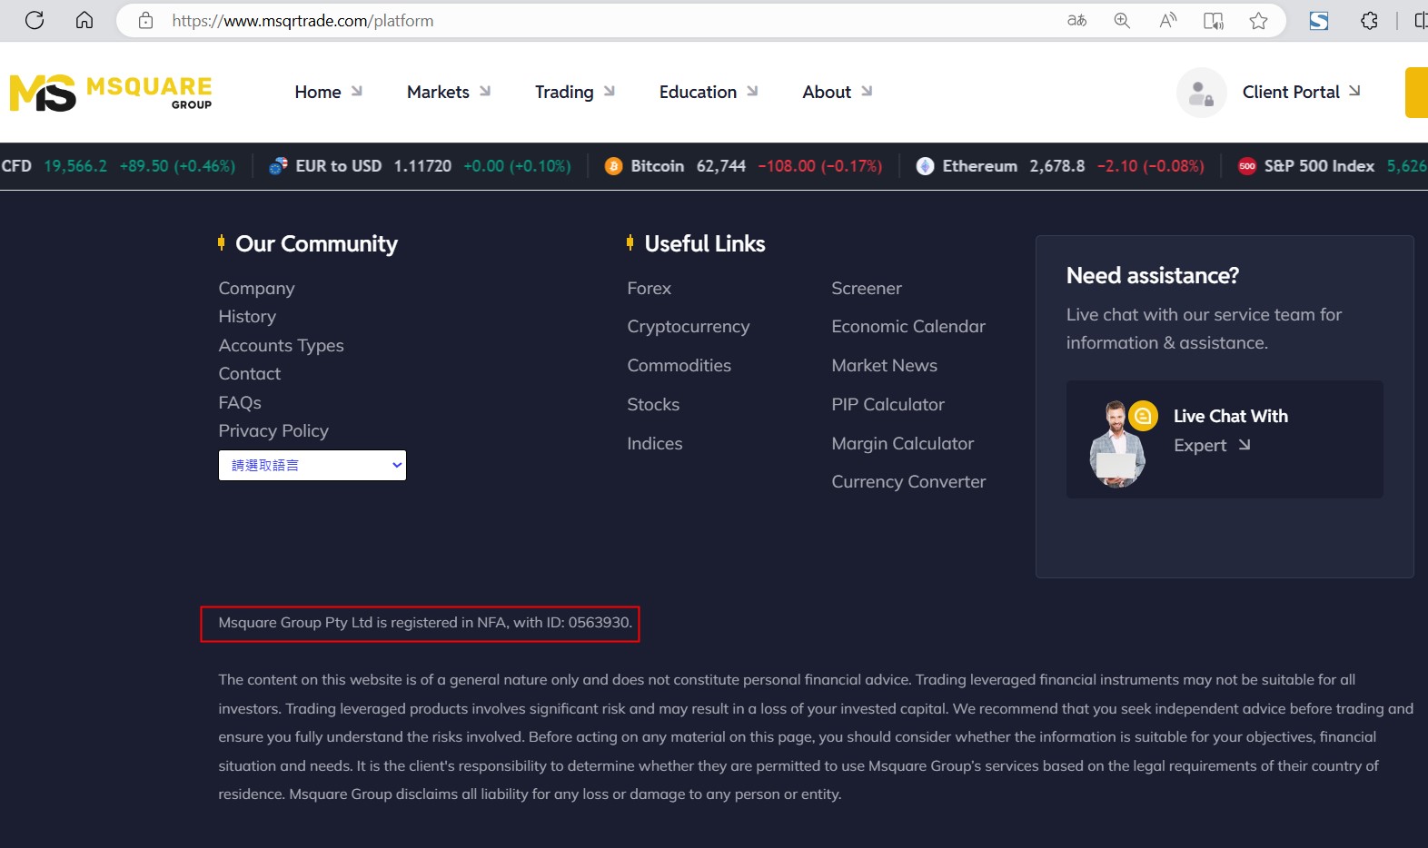Image resolution: width=1428 pixels, height=848 pixels.
Task: Click the Privacy Policy link
Action: pos(273,430)
